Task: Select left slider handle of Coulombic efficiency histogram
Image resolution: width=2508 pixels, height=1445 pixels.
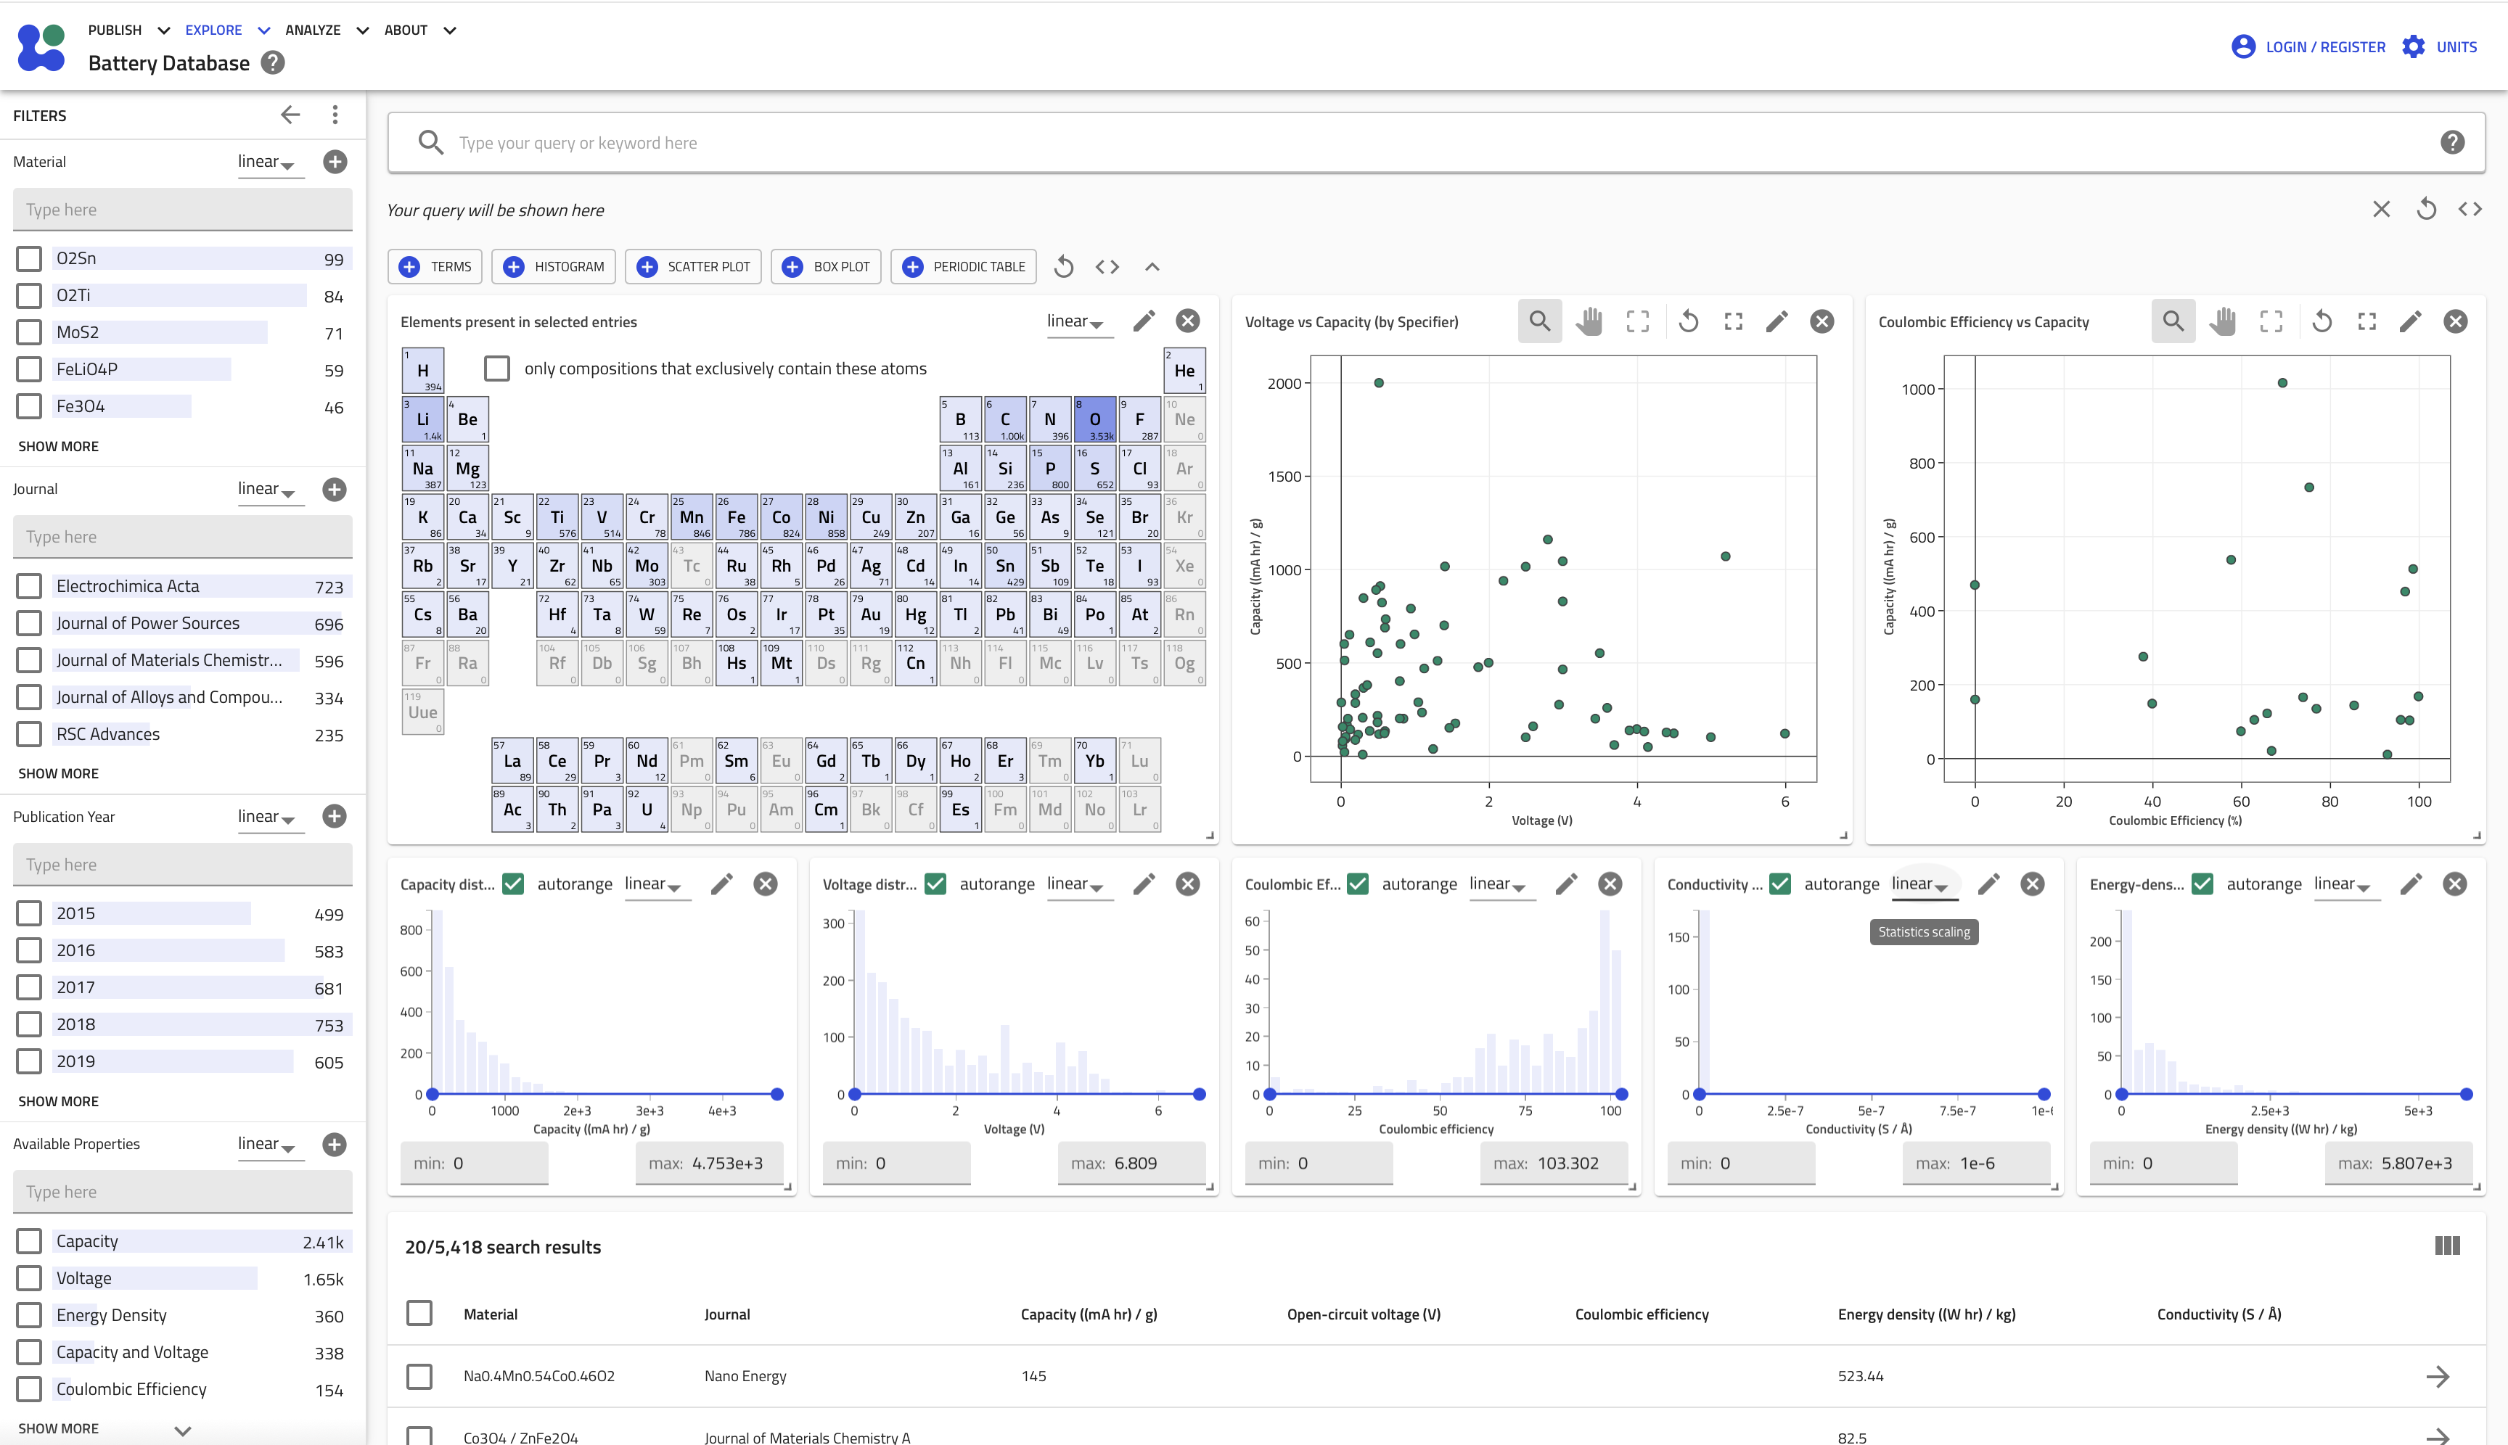Action: click(1270, 1094)
